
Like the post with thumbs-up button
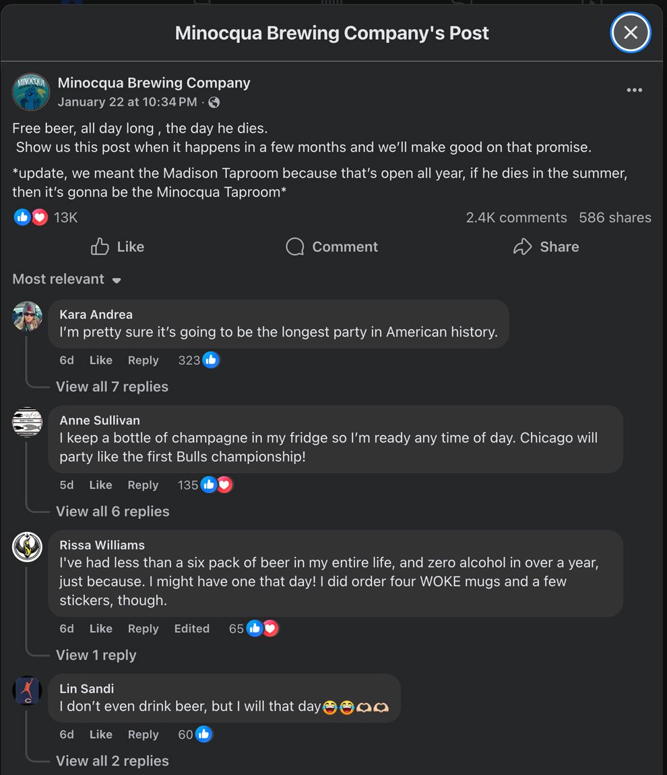[118, 247]
